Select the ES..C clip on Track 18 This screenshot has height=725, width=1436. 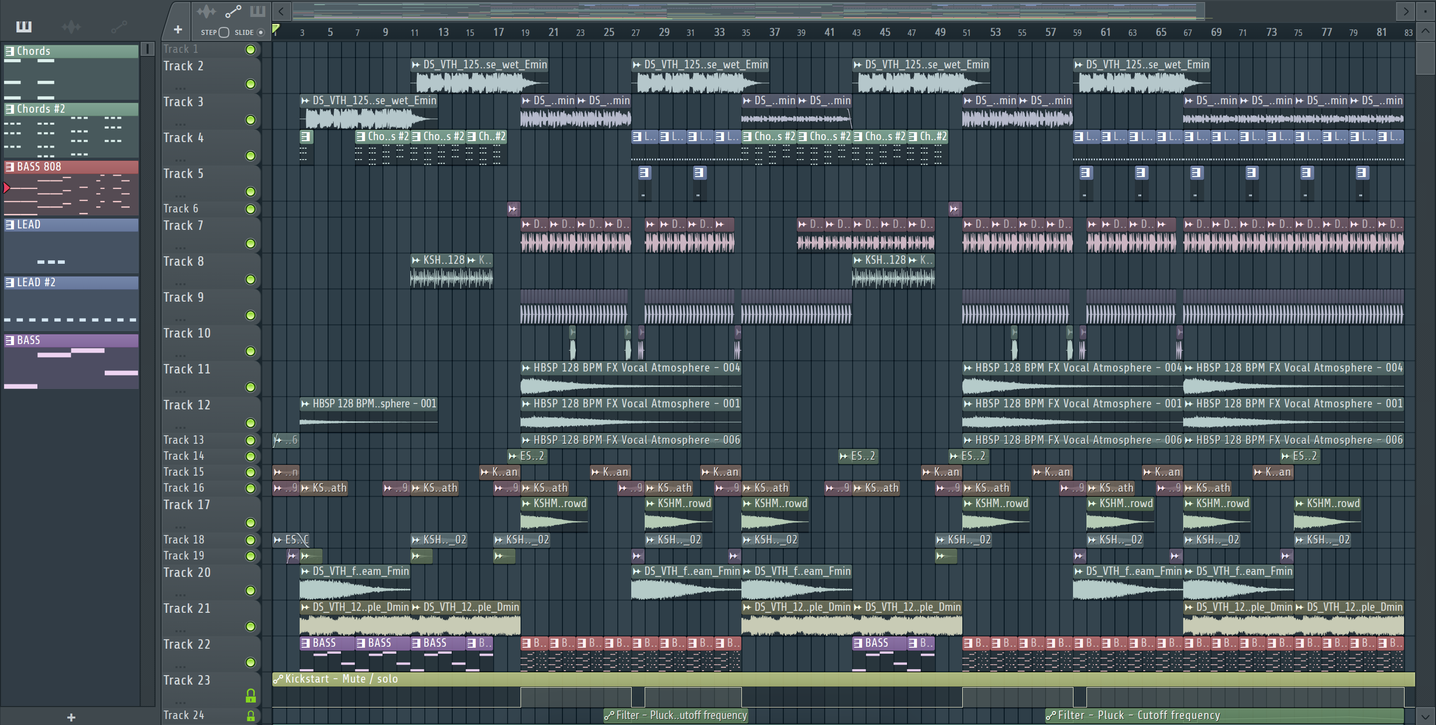click(x=291, y=540)
